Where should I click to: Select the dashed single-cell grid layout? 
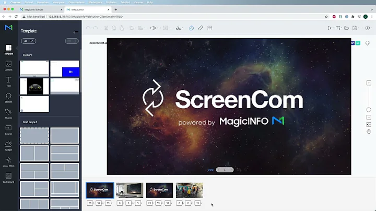[x=34, y=135]
